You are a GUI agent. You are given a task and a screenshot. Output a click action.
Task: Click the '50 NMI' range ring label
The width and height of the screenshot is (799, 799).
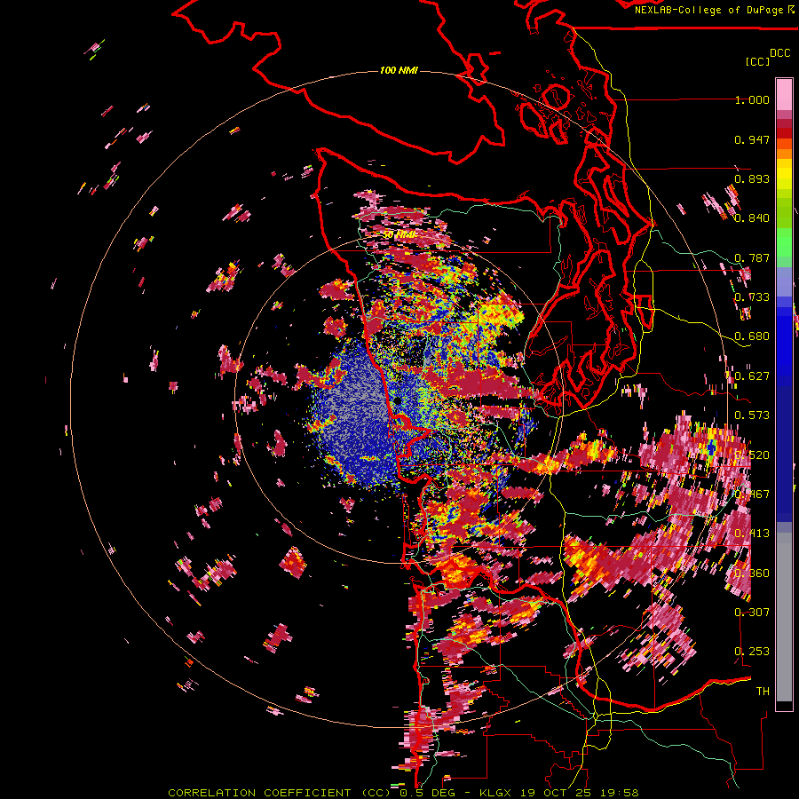click(x=399, y=234)
